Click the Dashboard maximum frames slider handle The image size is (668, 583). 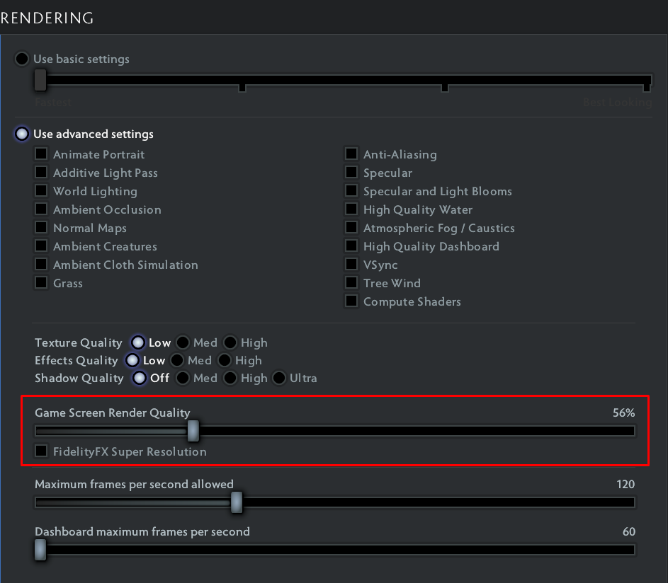40,549
